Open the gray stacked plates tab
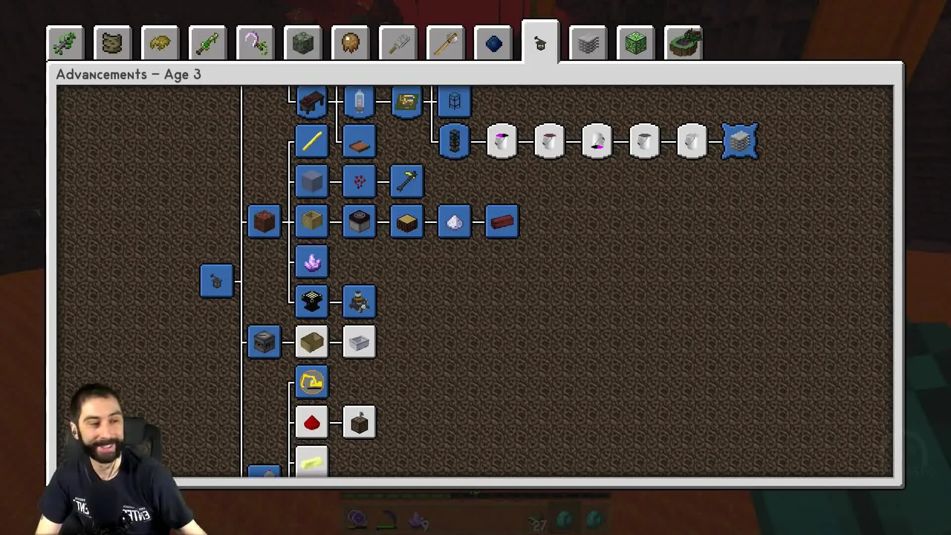The width and height of the screenshot is (951, 535). pyautogui.click(x=588, y=44)
